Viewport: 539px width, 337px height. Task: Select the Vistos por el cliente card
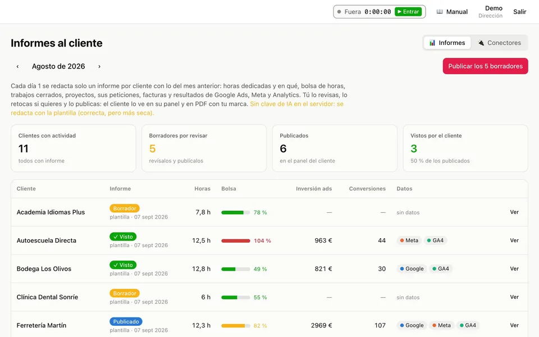pos(465,148)
